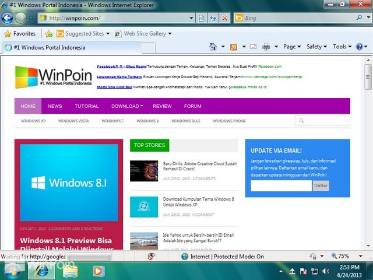Open the Page menu
Image resolution: width=373 pixels, height=280 pixels.
(292, 47)
